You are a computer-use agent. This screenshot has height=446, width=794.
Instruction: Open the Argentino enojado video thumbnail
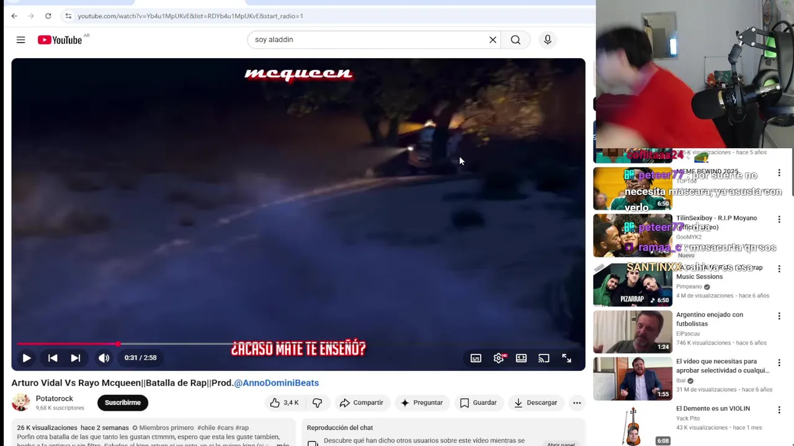tap(633, 331)
